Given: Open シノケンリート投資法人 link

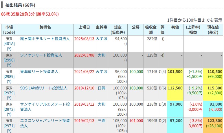Looking at the screenshot, I should pos(41,55).
